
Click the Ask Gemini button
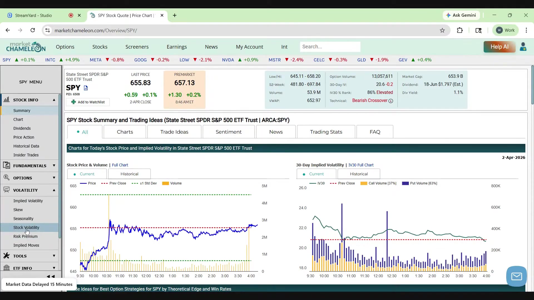point(461,15)
